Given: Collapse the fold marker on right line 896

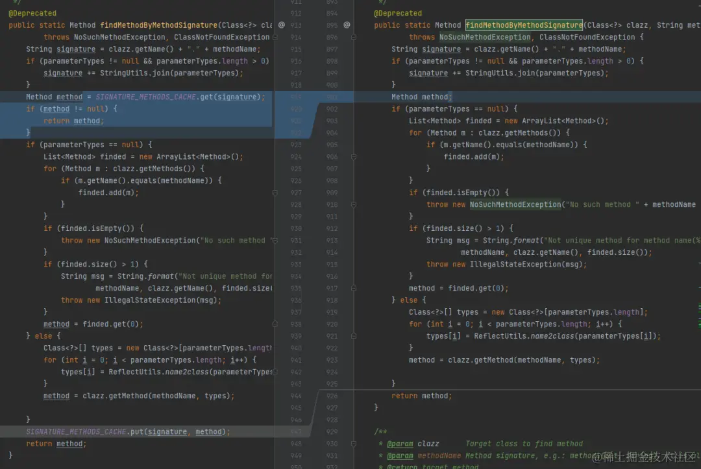Looking at the screenshot, I should pos(354,37).
